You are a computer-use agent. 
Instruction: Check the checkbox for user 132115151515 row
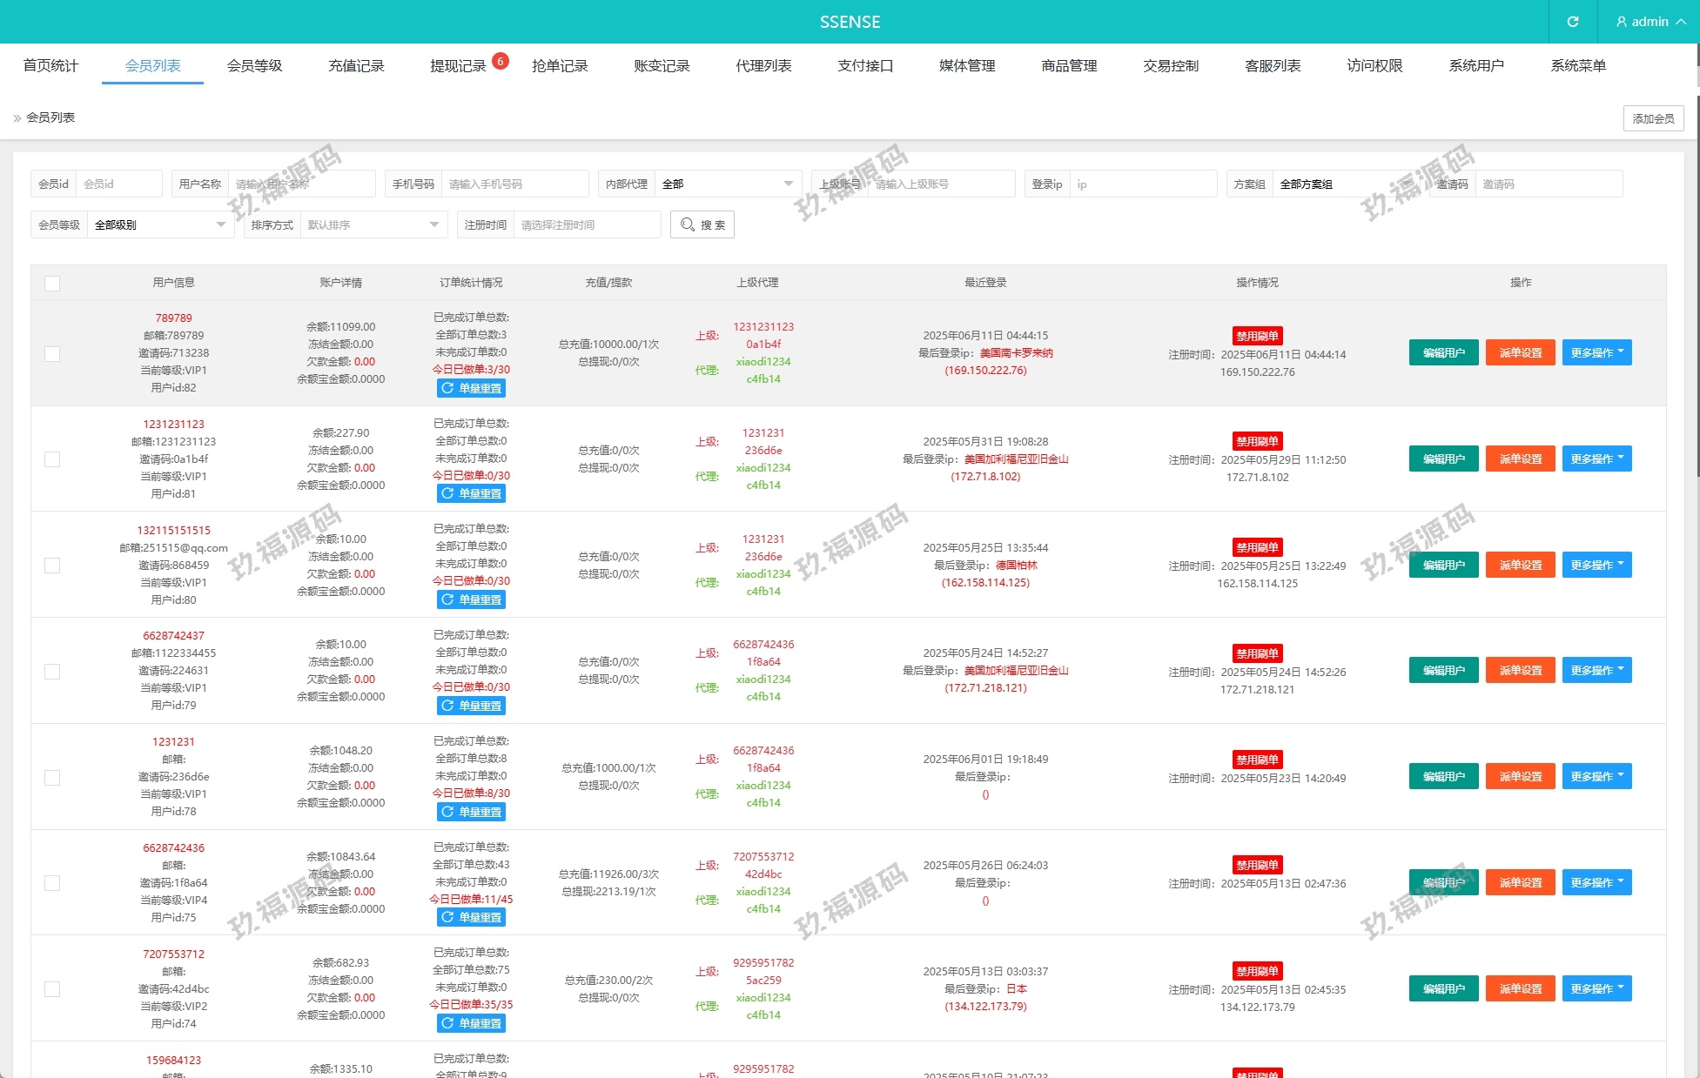click(x=52, y=566)
